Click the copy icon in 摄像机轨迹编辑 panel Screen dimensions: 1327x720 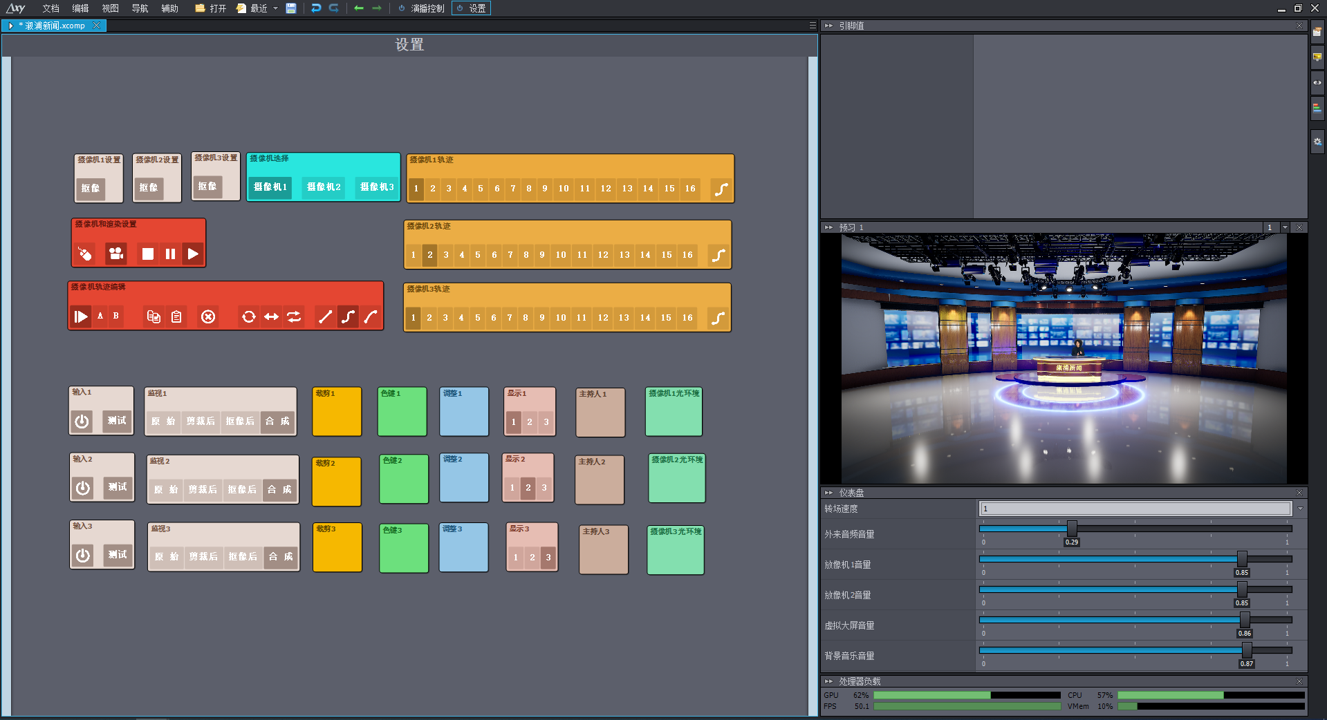click(x=154, y=316)
